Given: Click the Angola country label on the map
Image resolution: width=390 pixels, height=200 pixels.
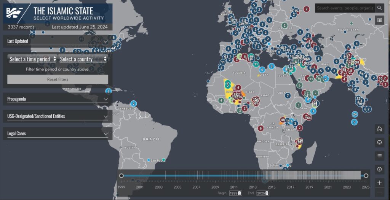Looking at the screenshot, I should pos(264,141).
